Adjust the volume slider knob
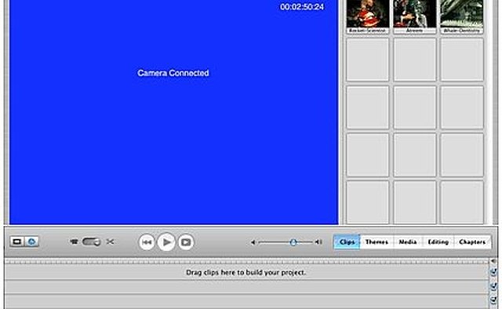This screenshot has width=502, height=309. (293, 242)
